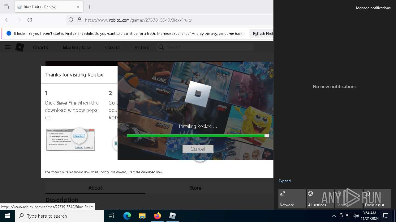
Task: Select the Blox Fruits - Roblox tab
Action: coord(48,7)
